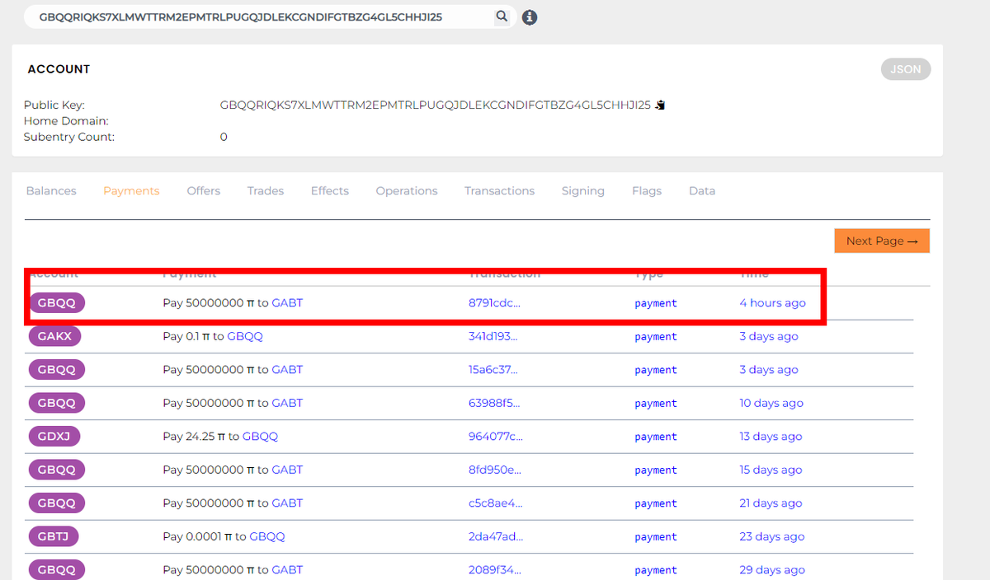Screen dimensions: 990x580
Task: Click the GDXJ account badge
Action: [x=54, y=437]
